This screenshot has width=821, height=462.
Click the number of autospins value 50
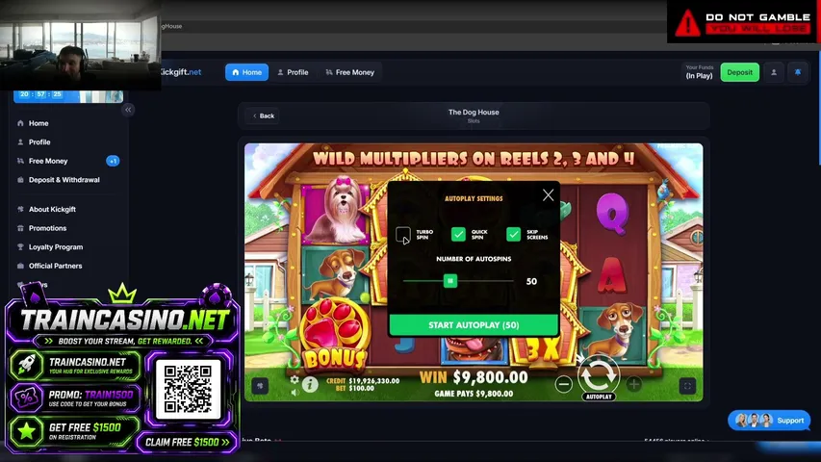pyautogui.click(x=531, y=281)
